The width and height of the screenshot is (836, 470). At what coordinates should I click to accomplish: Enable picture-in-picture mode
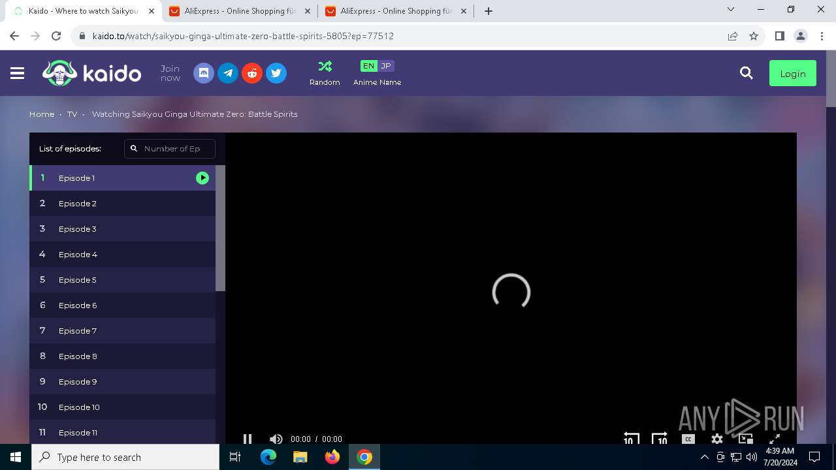coord(746,439)
